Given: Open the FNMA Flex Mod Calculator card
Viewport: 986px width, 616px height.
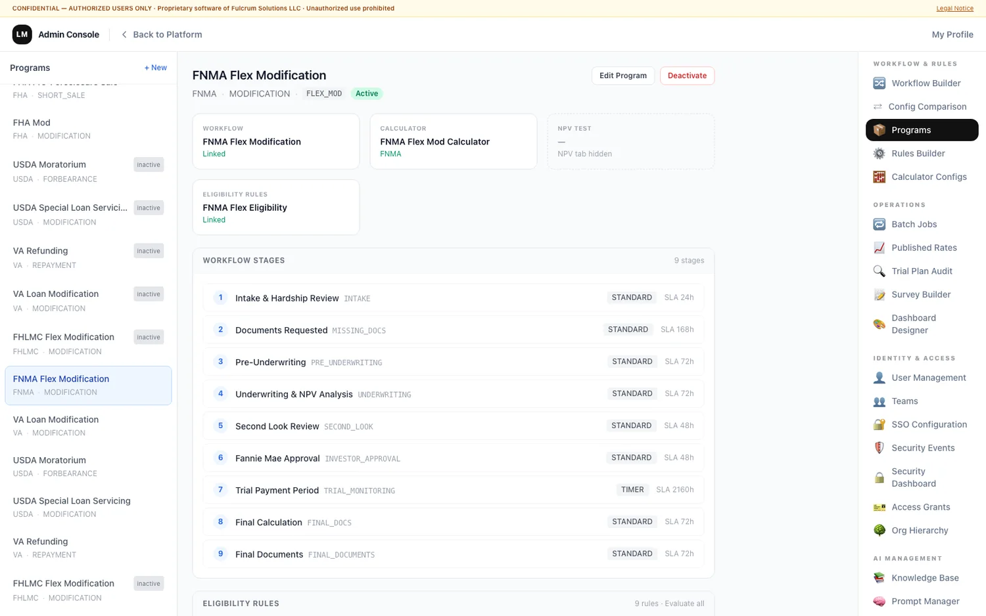Looking at the screenshot, I should pos(454,141).
